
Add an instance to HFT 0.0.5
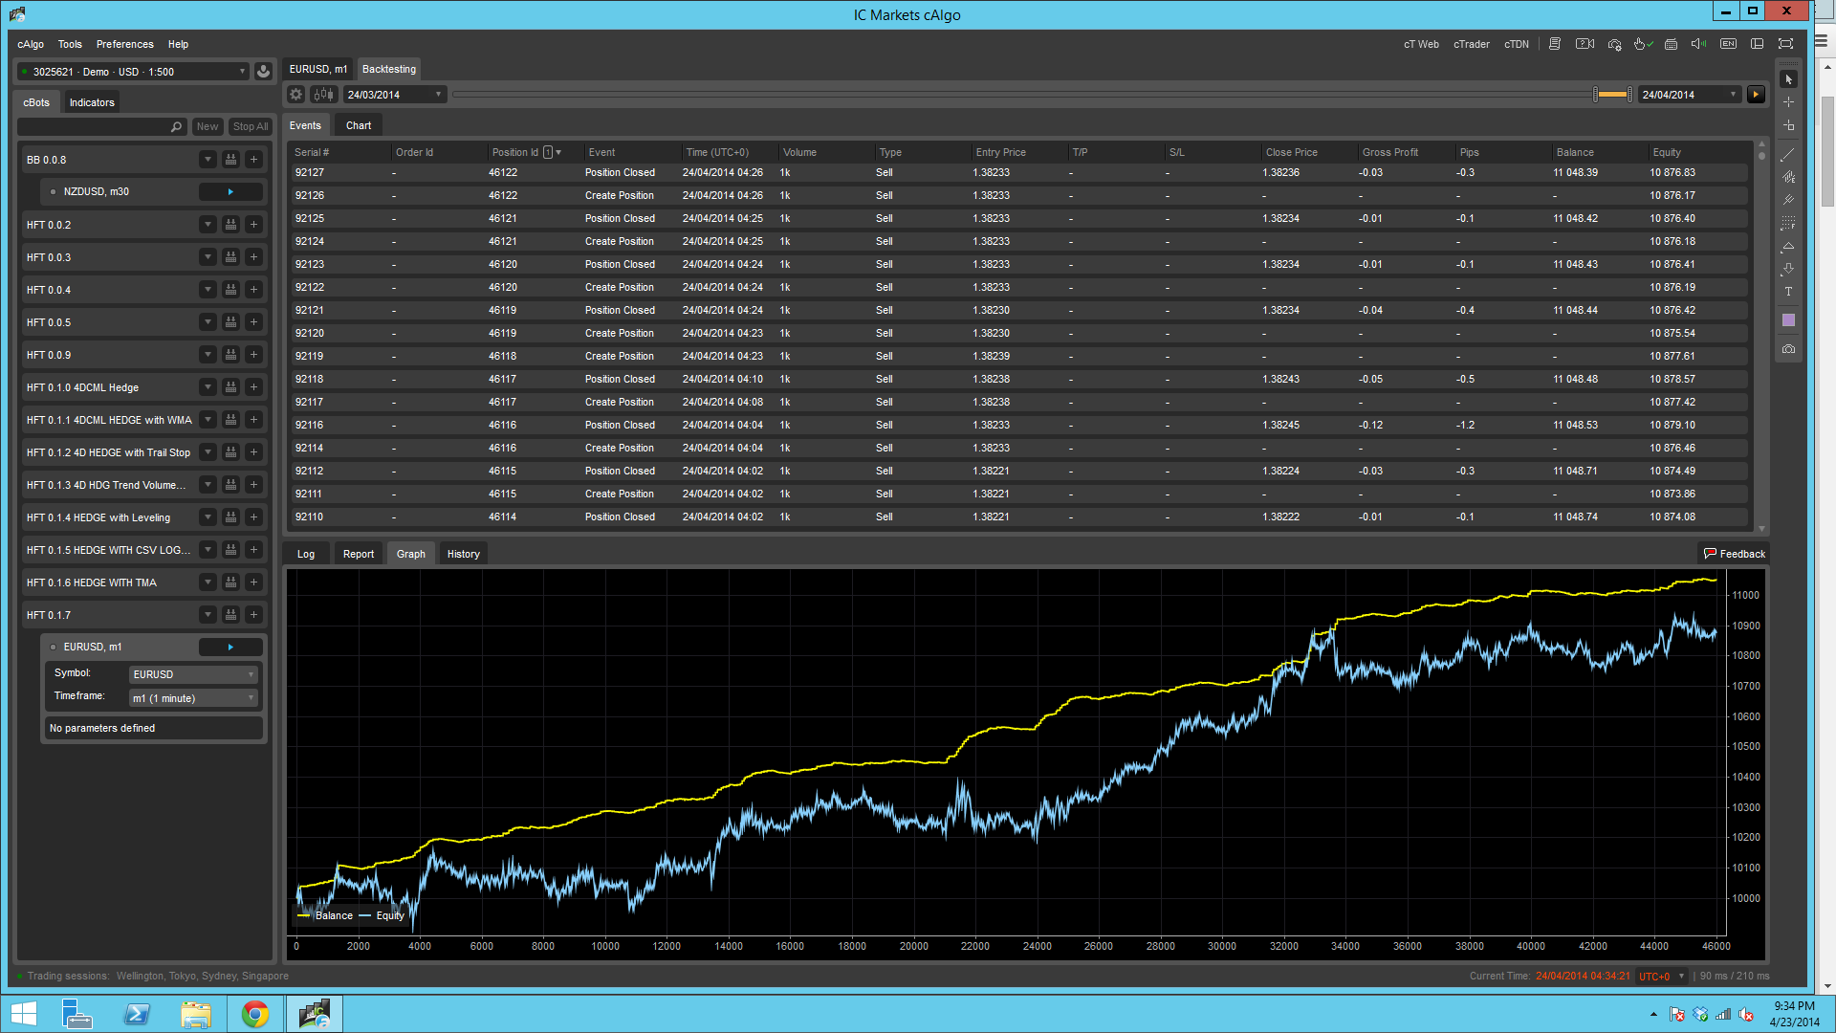click(253, 322)
